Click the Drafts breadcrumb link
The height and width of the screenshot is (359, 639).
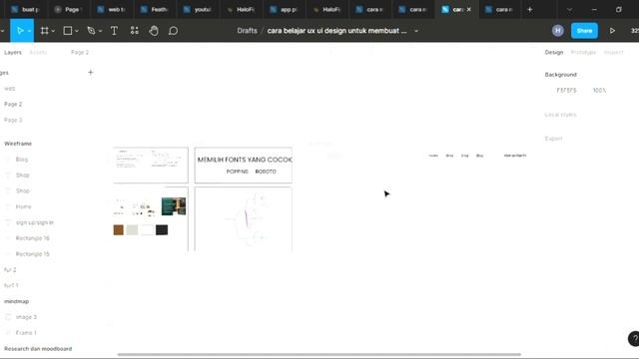pyautogui.click(x=247, y=31)
